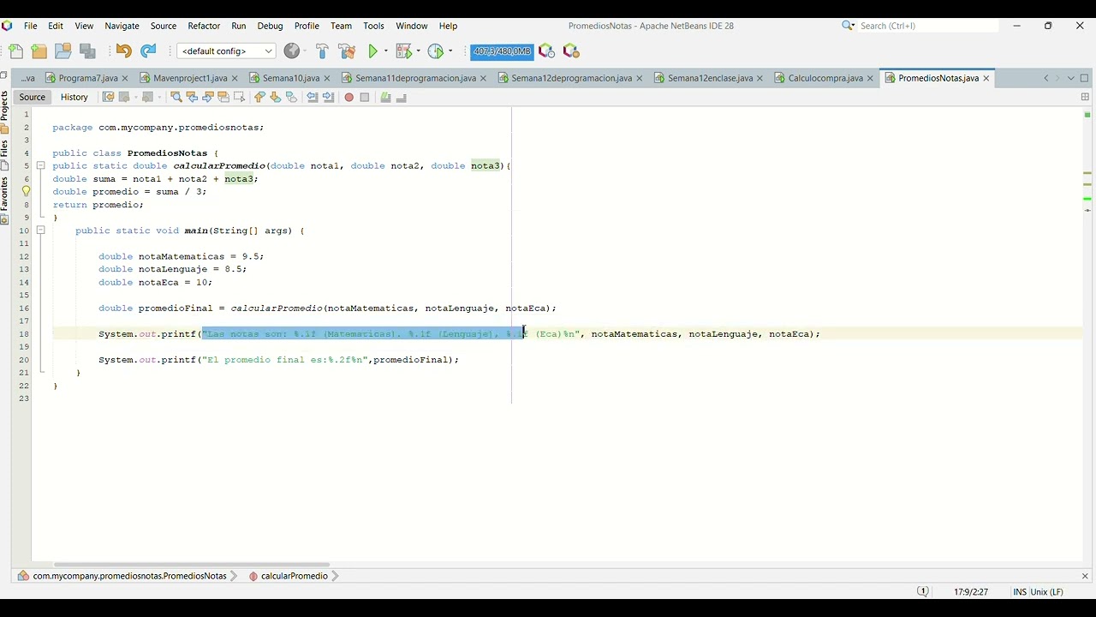Click the Last Edit editor toolbar icon

[x=108, y=97]
